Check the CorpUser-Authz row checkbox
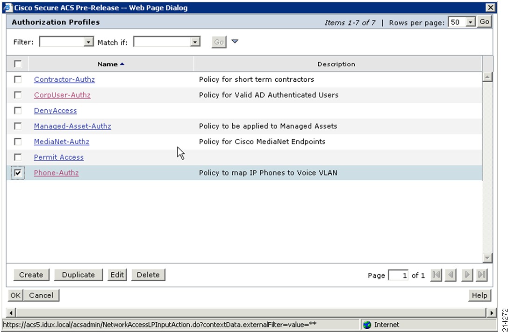 click(18, 95)
